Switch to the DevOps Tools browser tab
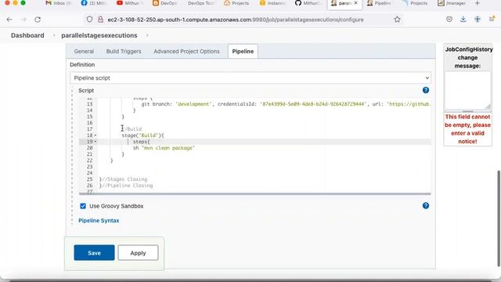The image size is (501, 282). point(200,3)
